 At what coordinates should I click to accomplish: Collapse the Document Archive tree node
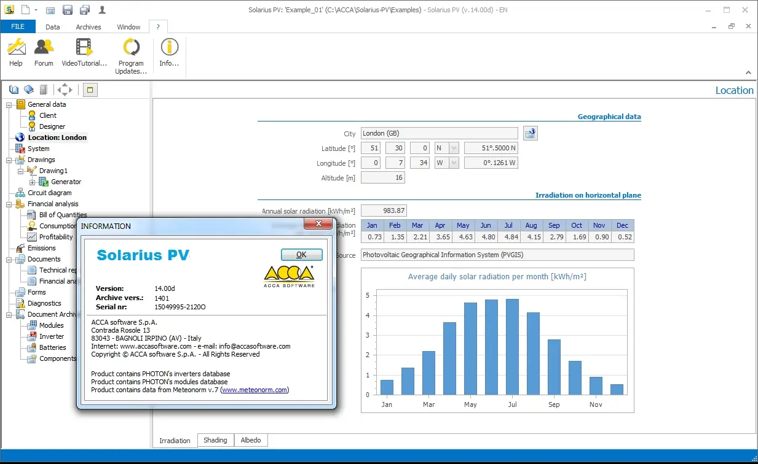tap(9, 314)
